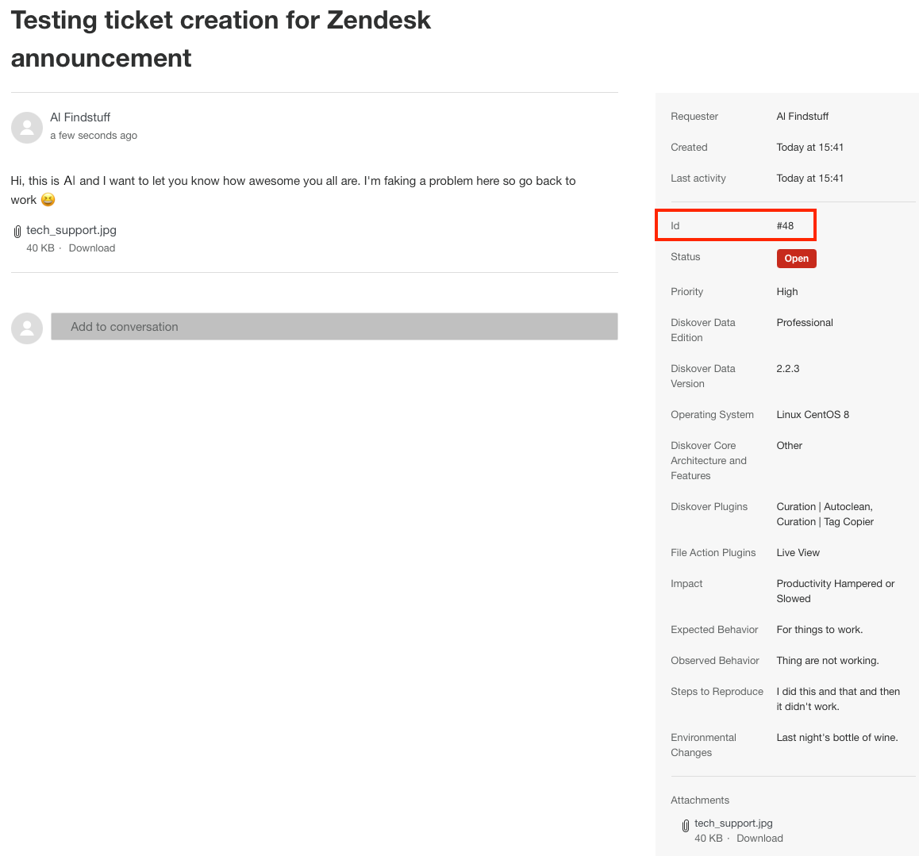Click the blank avatar next to the reply box
Screen dimensions: 919x856
pyautogui.click(x=26, y=328)
